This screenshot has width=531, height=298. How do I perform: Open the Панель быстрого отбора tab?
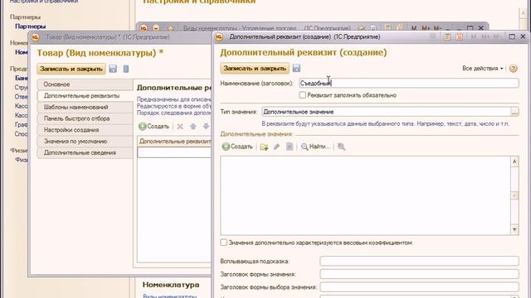pos(85,118)
